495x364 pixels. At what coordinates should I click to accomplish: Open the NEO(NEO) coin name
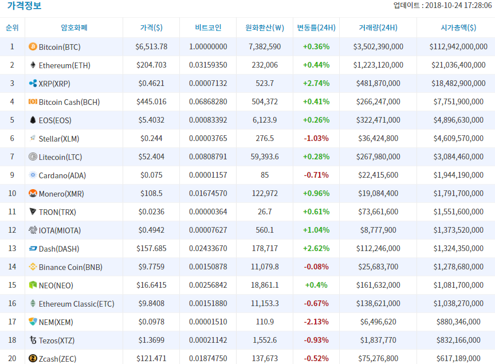point(56,285)
